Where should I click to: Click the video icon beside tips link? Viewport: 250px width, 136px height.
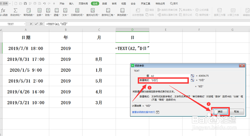coord(157,112)
